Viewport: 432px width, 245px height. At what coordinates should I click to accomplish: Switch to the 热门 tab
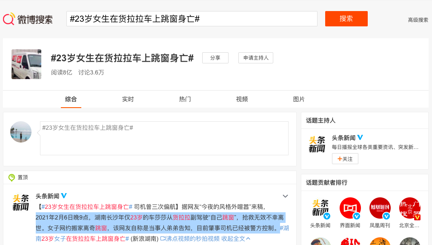185,99
